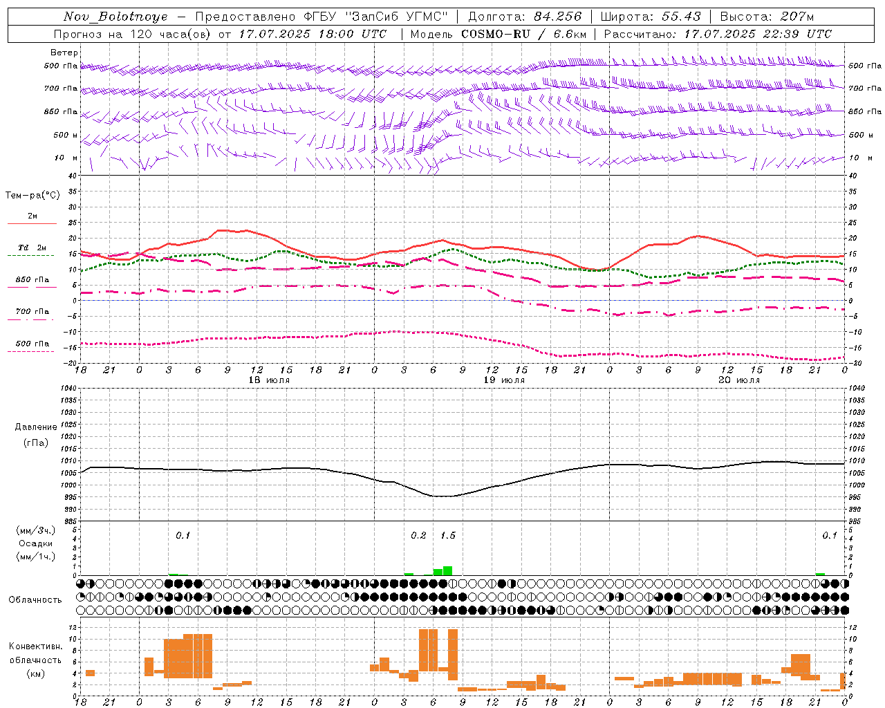885x708 pixels.
Task: Click the Тем-ра(°C) axis label
Action: point(32,196)
